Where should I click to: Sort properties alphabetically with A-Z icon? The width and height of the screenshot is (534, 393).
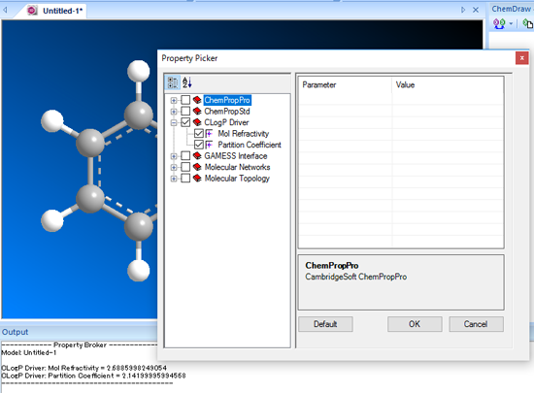point(187,82)
